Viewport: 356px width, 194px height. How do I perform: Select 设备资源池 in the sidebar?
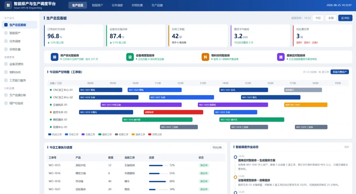pos(20,64)
